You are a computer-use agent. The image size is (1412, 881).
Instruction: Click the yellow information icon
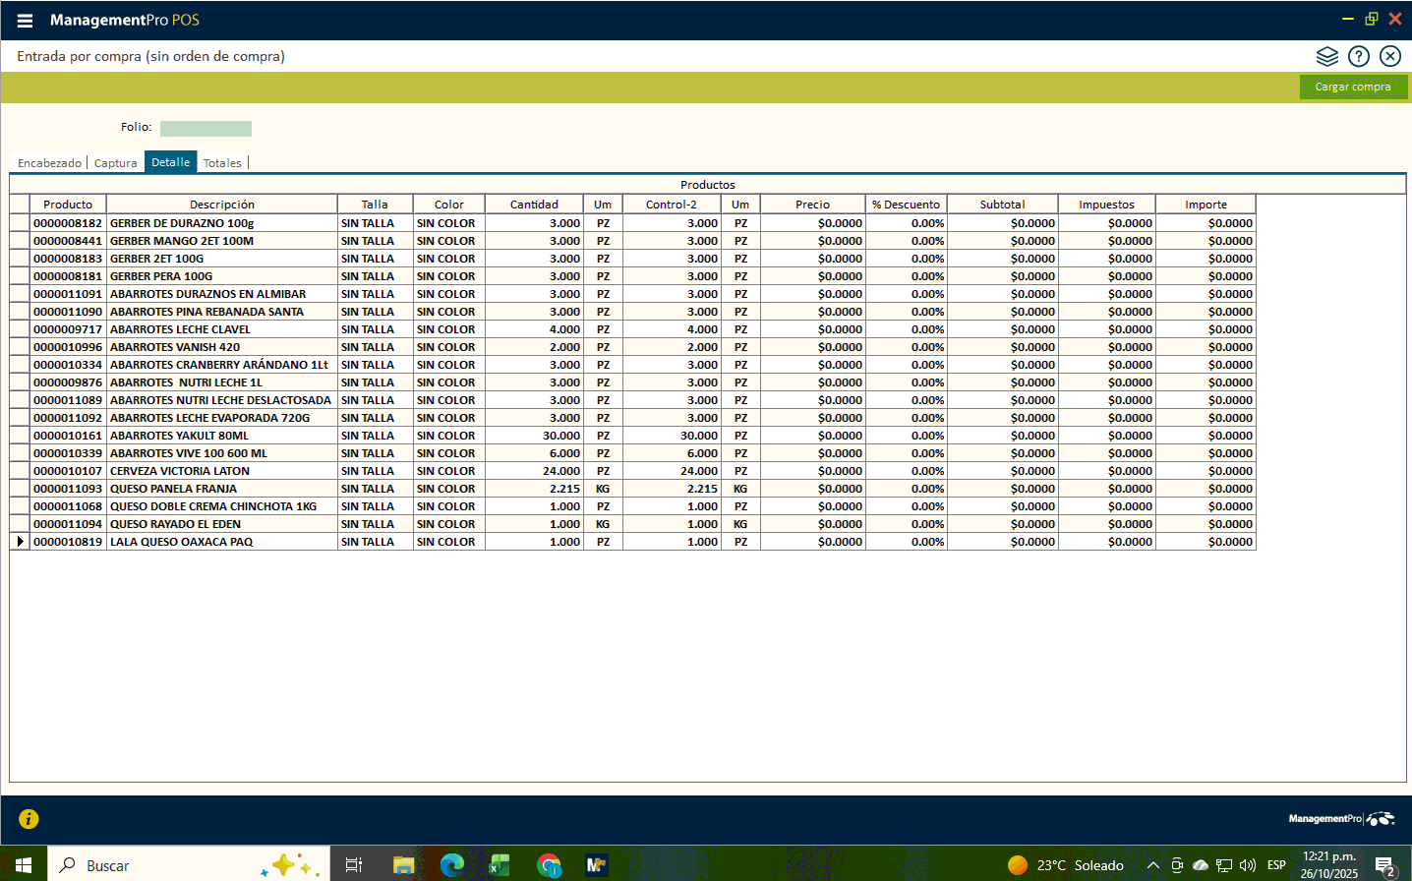pyautogui.click(x=29, y=819)
